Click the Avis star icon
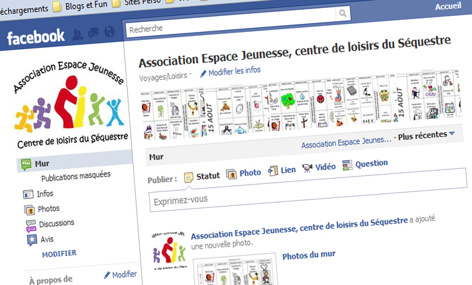This screenshot has height=285, width=472. 32,240
